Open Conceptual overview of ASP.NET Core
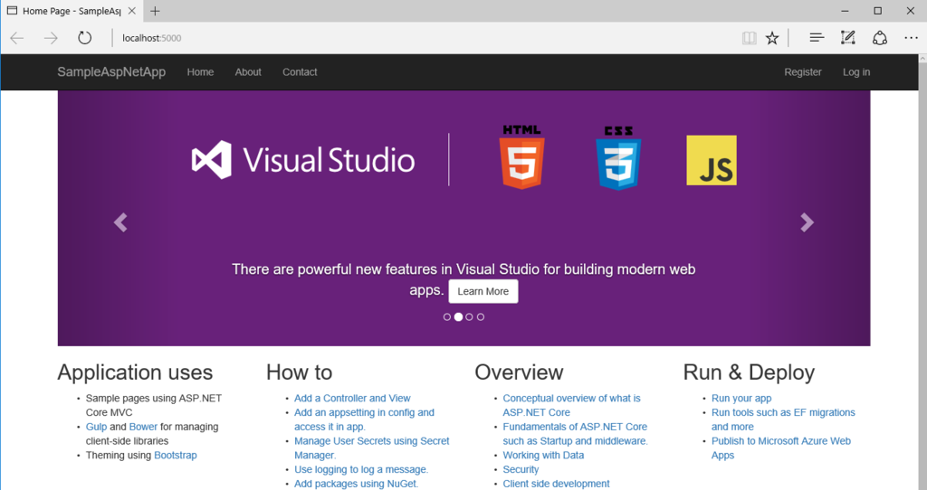The image size is (927, 490). pos(572,406)
